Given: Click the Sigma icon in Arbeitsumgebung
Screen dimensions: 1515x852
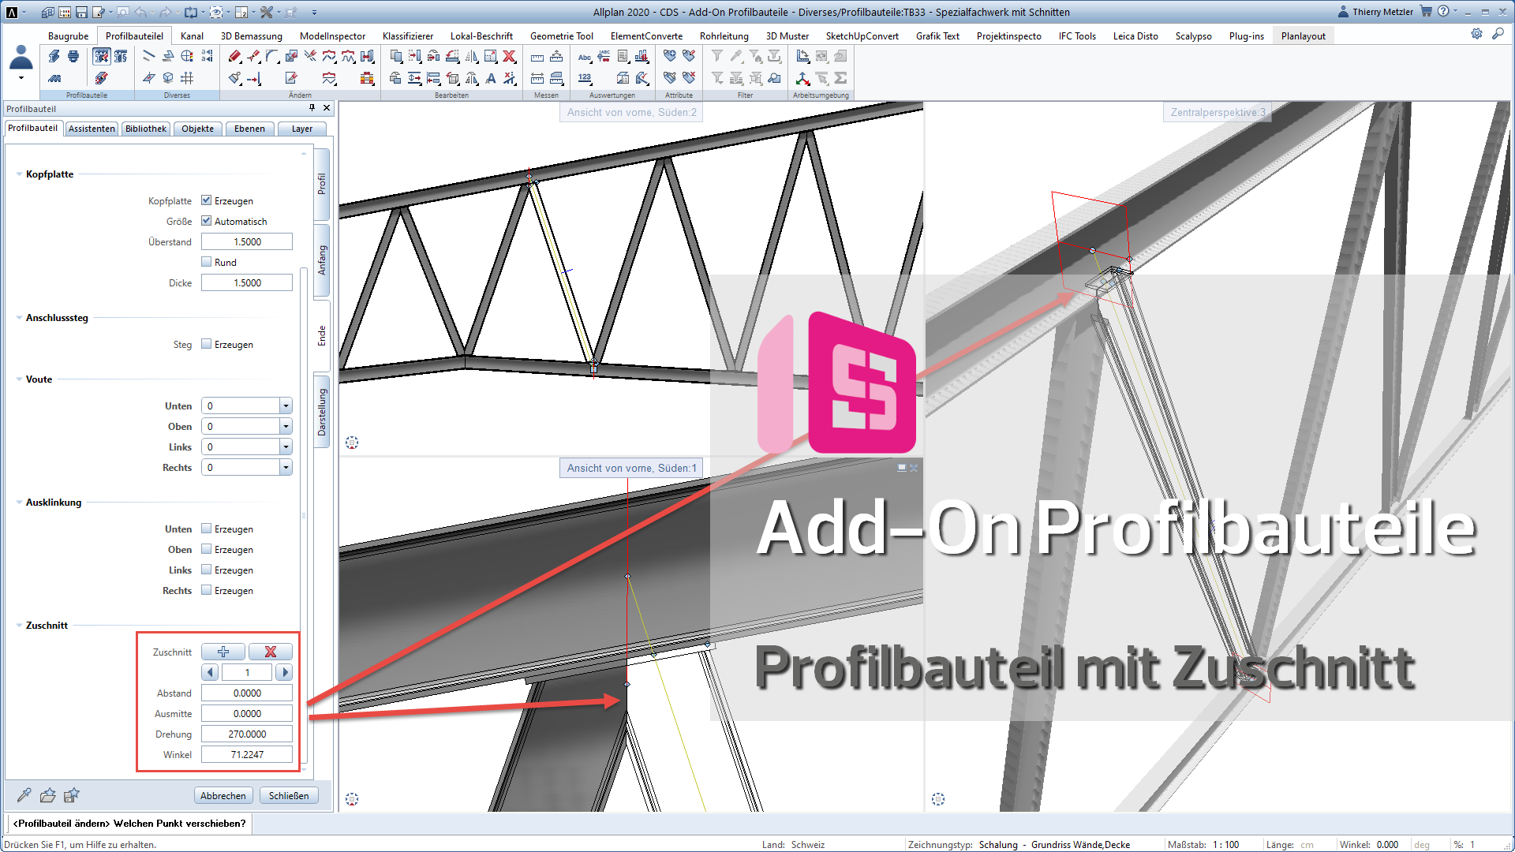Looking at the screenshot, I should click(x=840, y=78).
